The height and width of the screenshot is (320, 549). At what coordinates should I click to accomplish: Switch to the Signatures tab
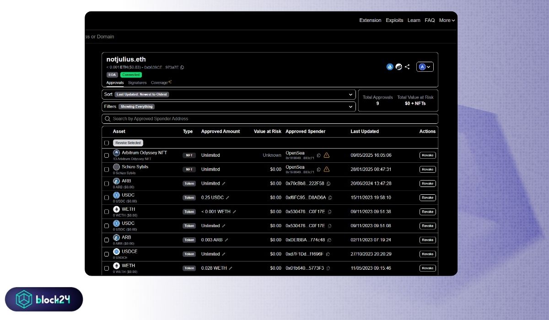137,83
